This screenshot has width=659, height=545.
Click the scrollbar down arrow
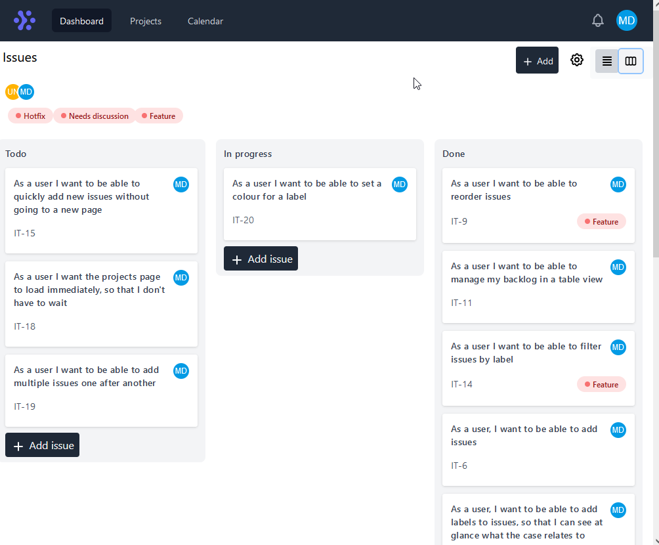pyautogui.click(x=656, y=542)
